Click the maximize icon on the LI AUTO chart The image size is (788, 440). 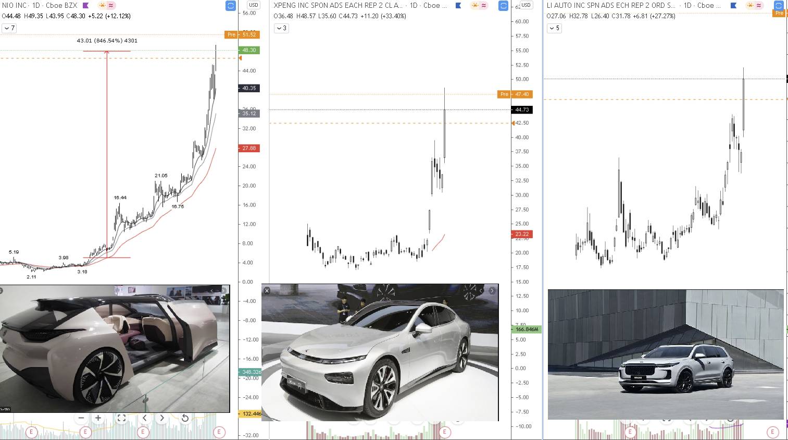pyautogui.click(x=779, y=5)
